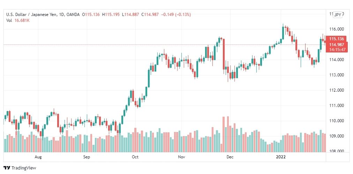Click the 112.000 price scale label
Screen dimensions: 353x174
coord(336,90)
